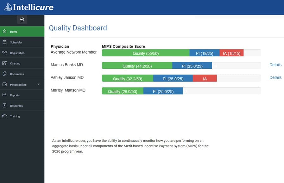Open the Home menu item
Image resolution: width=284 pixels, height=183 pixels.
[22, 31]
